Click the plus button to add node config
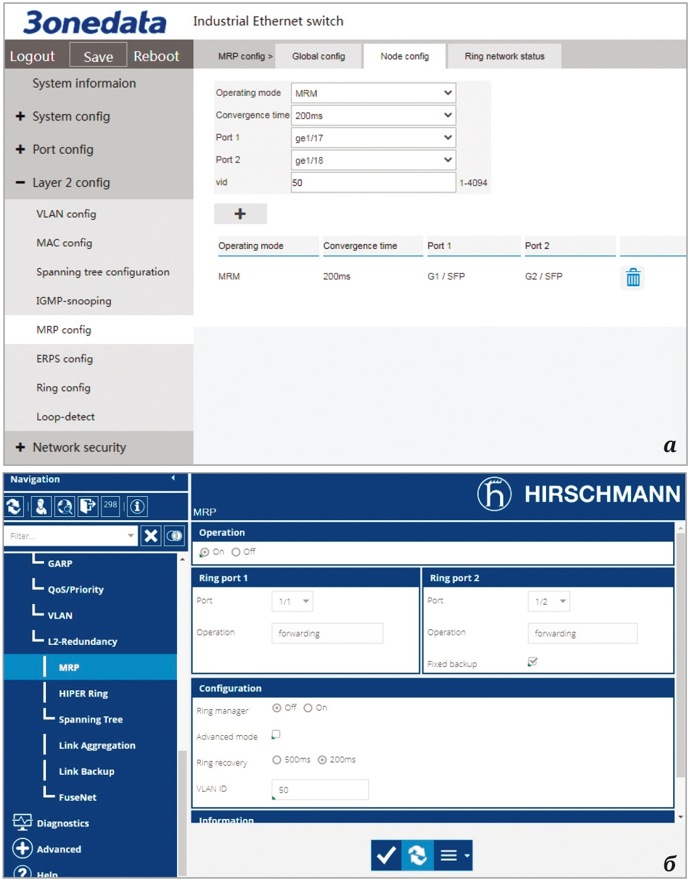Viewport: 689px width, 882px height. point(240,214)
